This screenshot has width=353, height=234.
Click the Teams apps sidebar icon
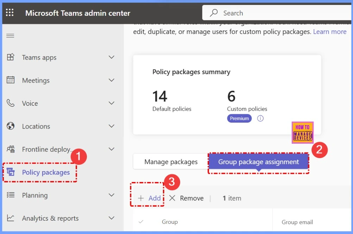coord(11,57)
